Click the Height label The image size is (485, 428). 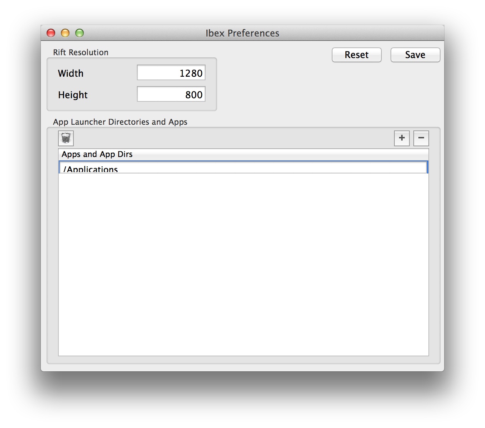(x=73, y=95)
